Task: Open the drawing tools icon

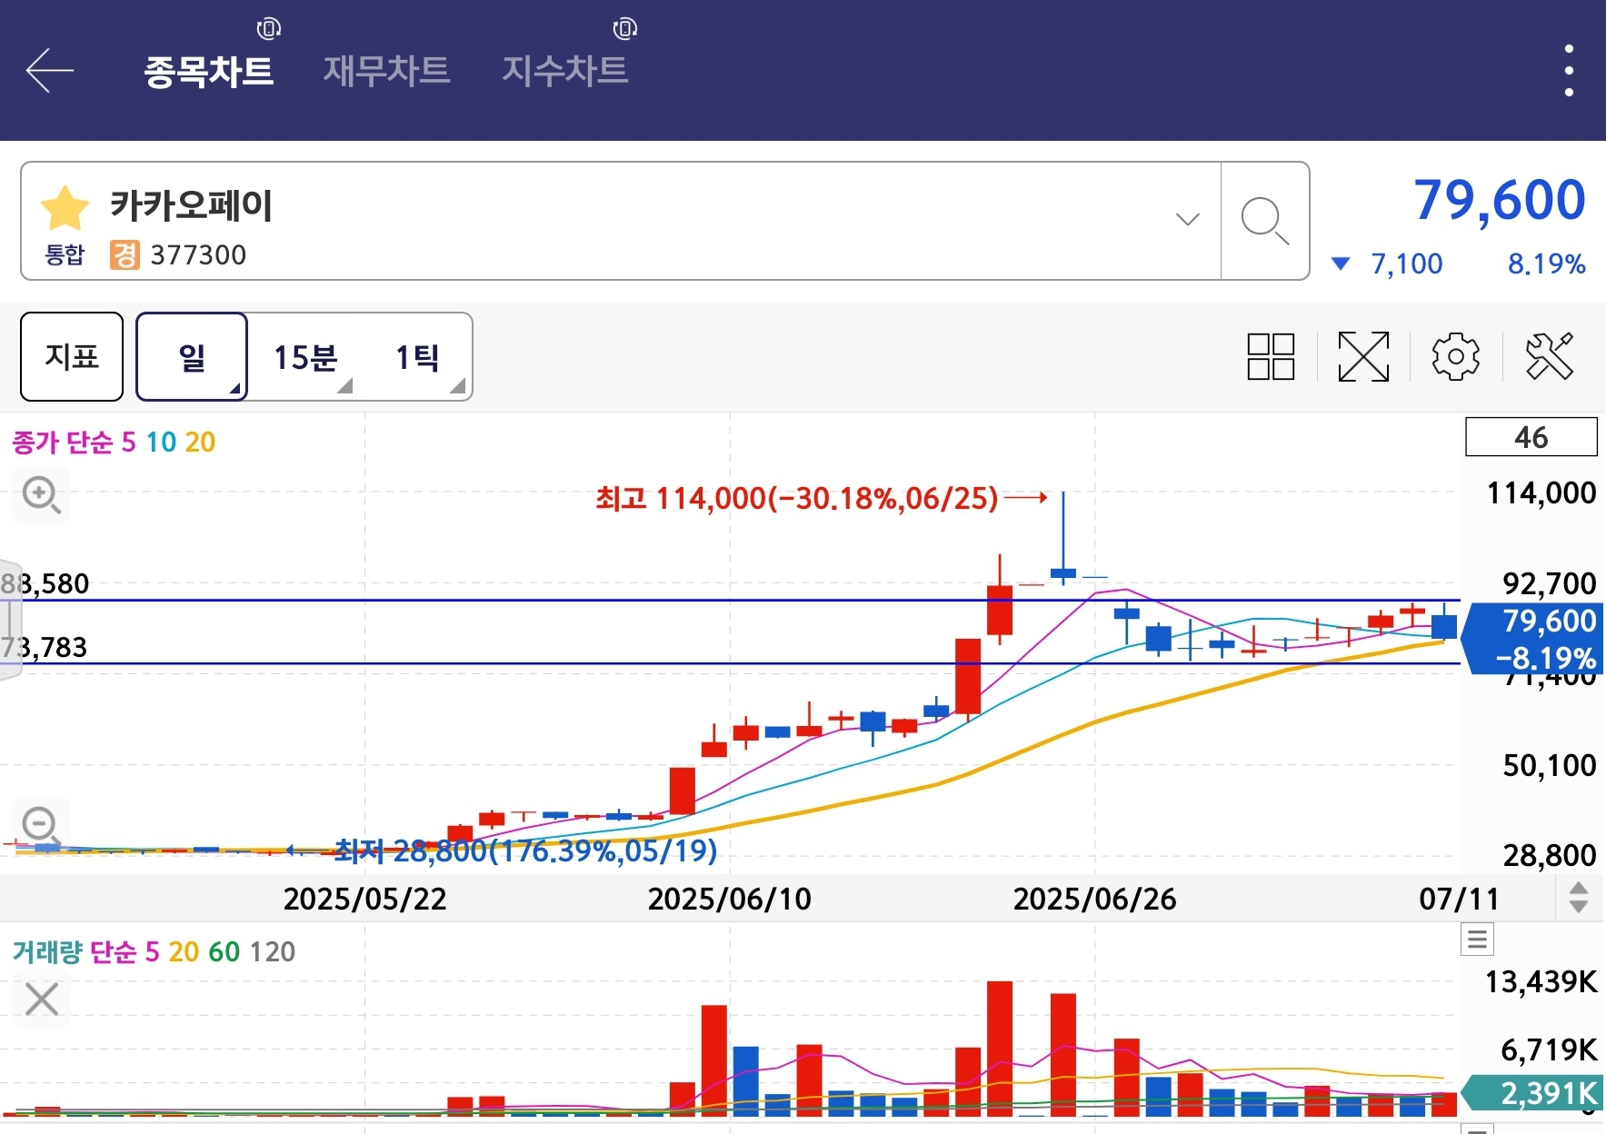Action: point(1549,356)
